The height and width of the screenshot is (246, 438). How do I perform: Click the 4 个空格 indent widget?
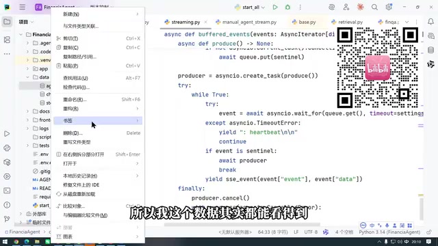344,232
